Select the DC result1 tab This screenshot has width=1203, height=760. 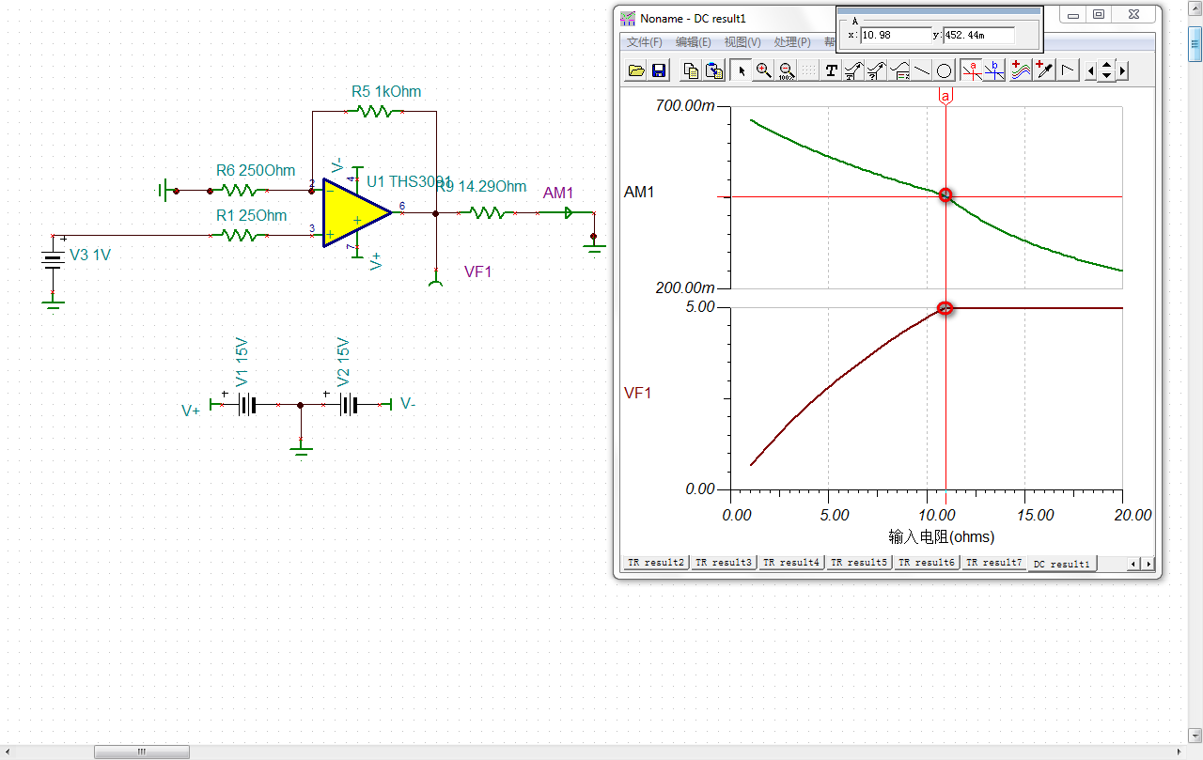tap(1062, 564)
